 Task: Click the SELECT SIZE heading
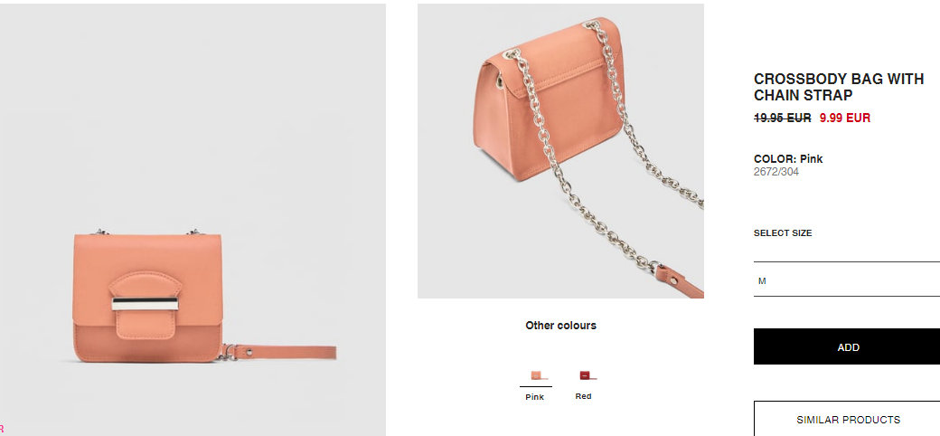[783, 233]
